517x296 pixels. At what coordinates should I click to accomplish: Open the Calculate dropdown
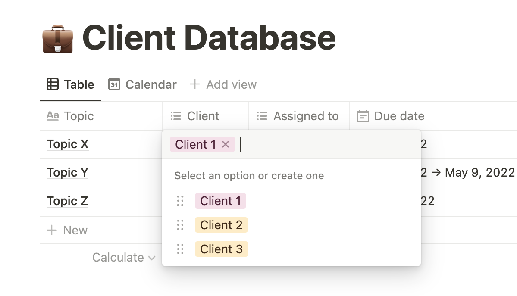[x=123, y=257]
